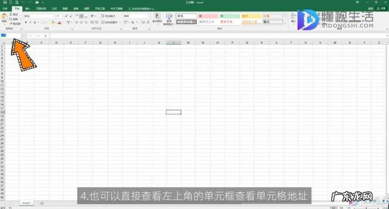Image resolution: width=389 pixels, height=209 pixels.
Task: Click the Tell Me search box with lightbulb
Action: pos(142,9)
